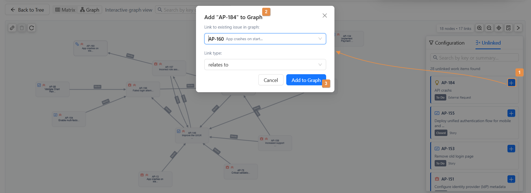Click 'External Request' type label

click(460, 97)
